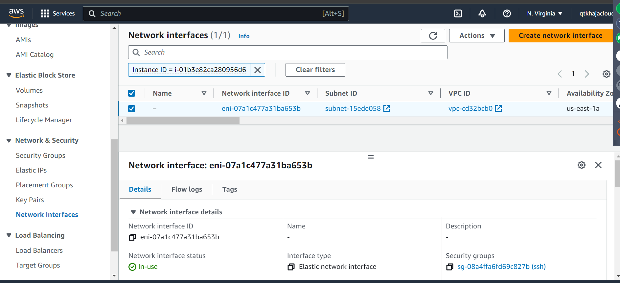
Task: Refresh the network interfaces list
Action: [x=433, y=35]
